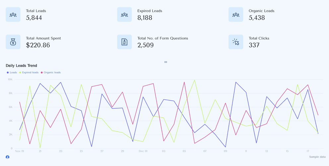This screenshot has height=166, width=329.
Task: Click the Expired Leads card label
Action: (x=150, y=11)
